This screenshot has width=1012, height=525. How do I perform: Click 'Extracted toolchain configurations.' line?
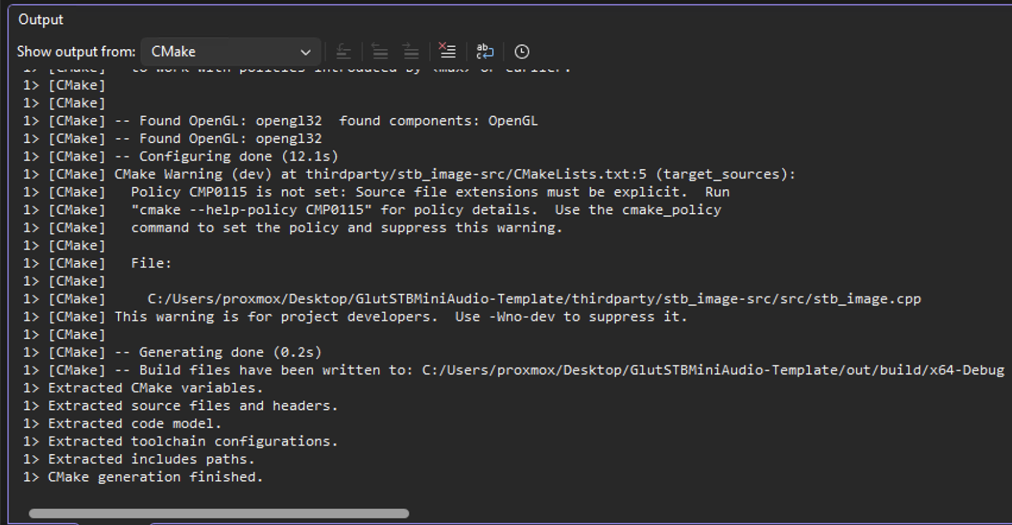193,442
